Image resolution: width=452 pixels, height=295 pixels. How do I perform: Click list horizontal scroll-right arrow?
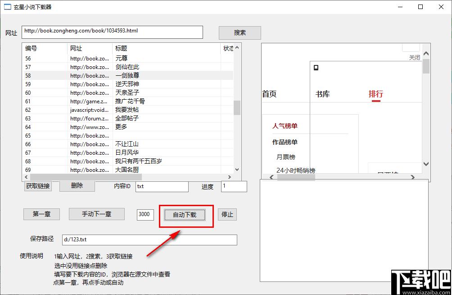(x=230, y=177)
